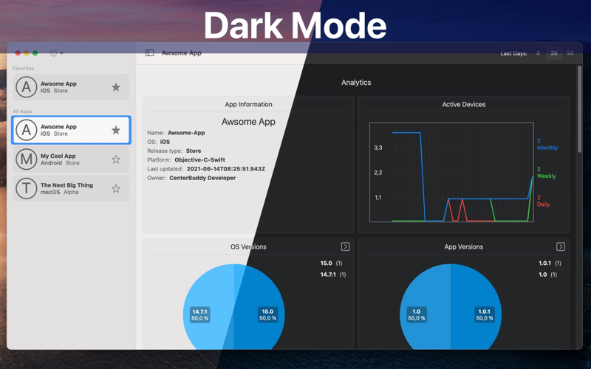591x369 pixels.
Task: Star The Next Big Thing app
Action: [x=116, y=189]
